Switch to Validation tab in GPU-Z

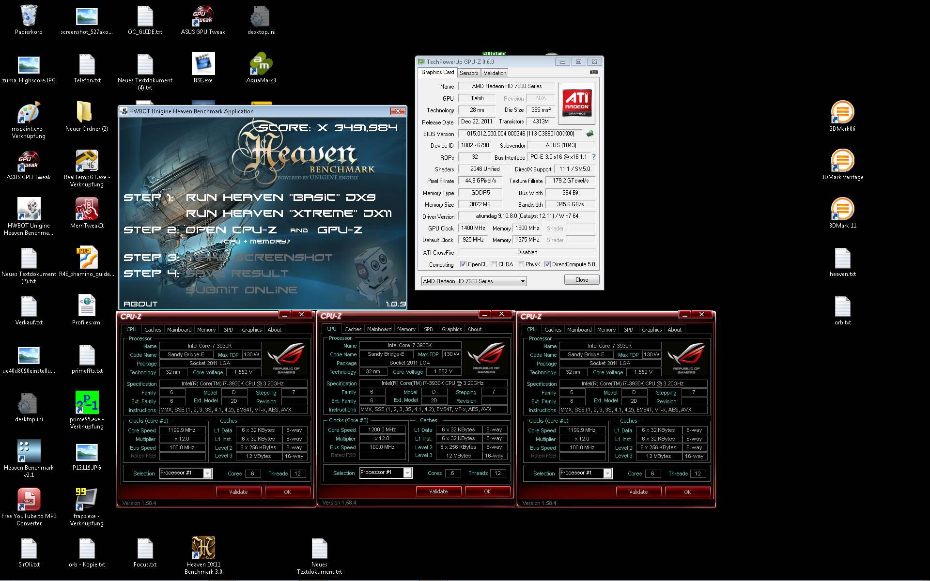495,73
